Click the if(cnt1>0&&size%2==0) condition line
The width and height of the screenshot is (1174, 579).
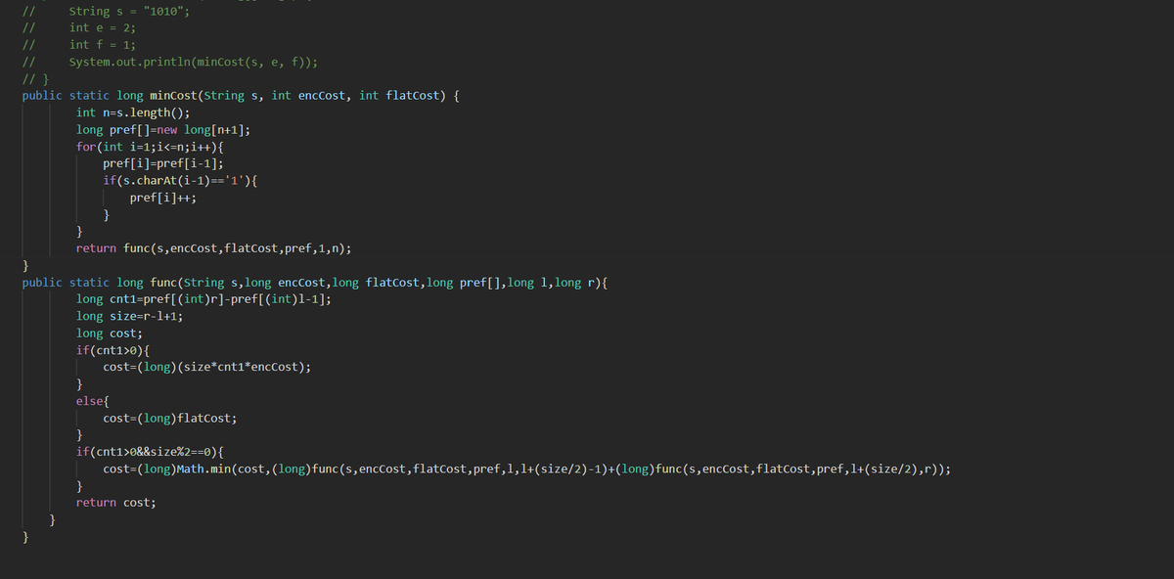click(x=150, y=452)
